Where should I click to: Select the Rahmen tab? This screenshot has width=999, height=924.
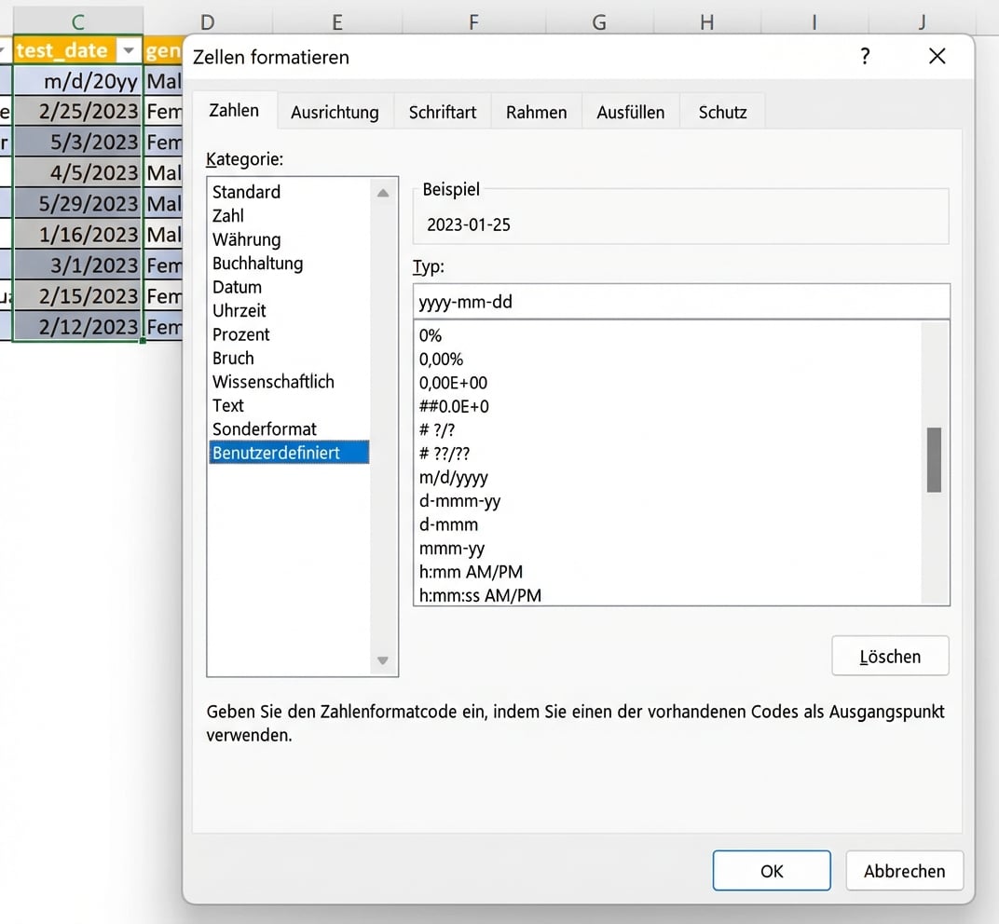(x=536, y=111)
